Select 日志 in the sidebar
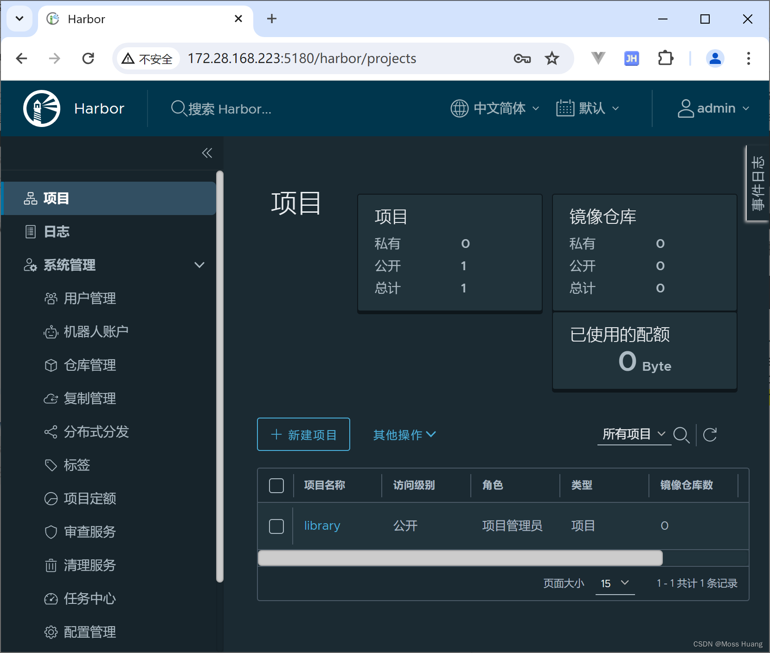Screen dimensions: 770x653 tap(109, 232)
